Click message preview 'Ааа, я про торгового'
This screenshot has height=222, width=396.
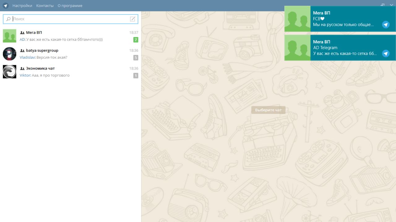(51, 75)
